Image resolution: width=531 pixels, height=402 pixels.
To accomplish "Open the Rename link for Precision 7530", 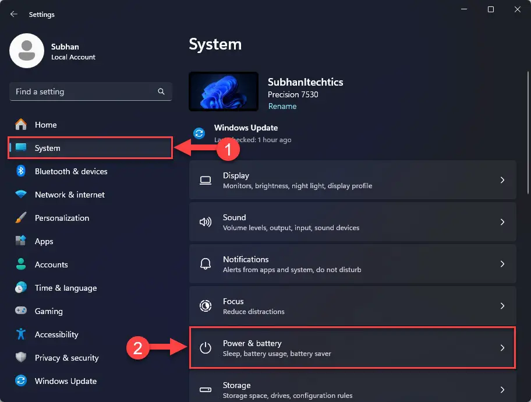I will point(282,107).
